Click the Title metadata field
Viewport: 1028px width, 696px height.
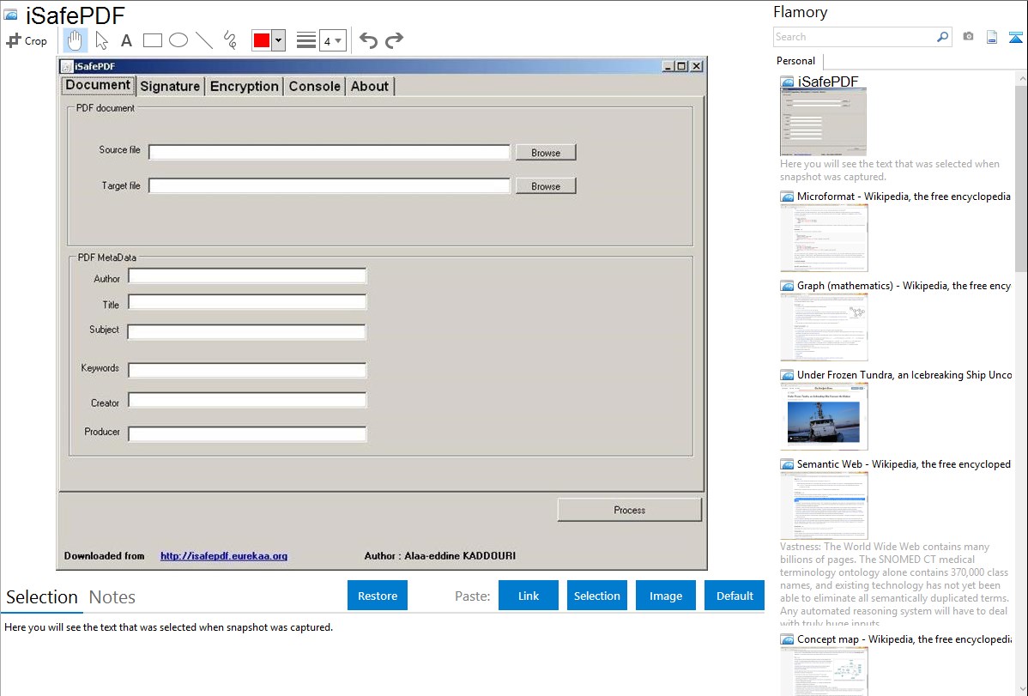click(x=247, y=302)
